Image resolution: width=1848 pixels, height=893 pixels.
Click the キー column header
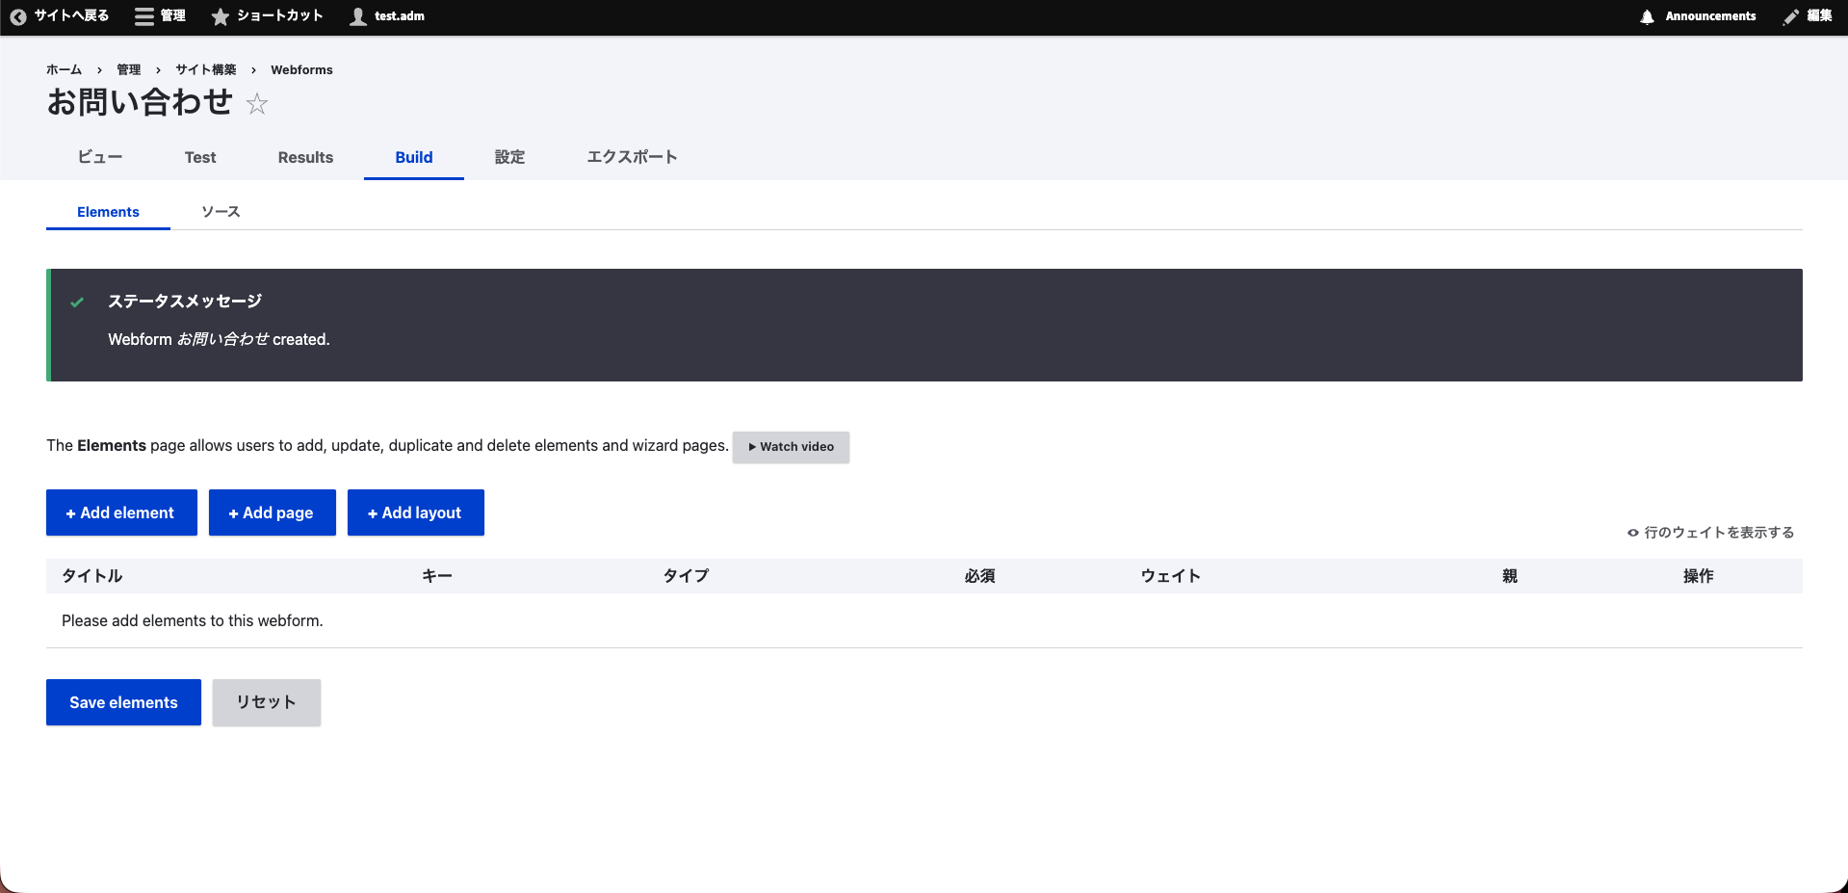tap(436, 576)
